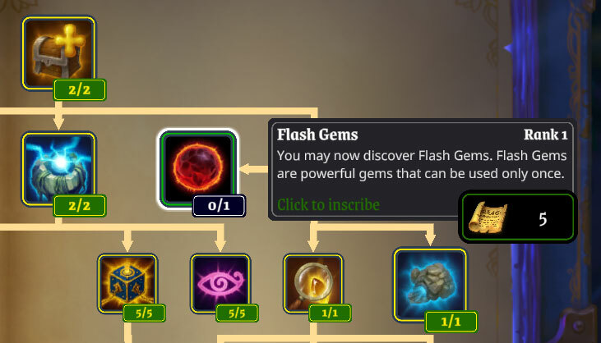This screenshot has width=601, height=343.
Task: Click the scroll currency icon
Action: pyautogui.click(x=488, y=217)
